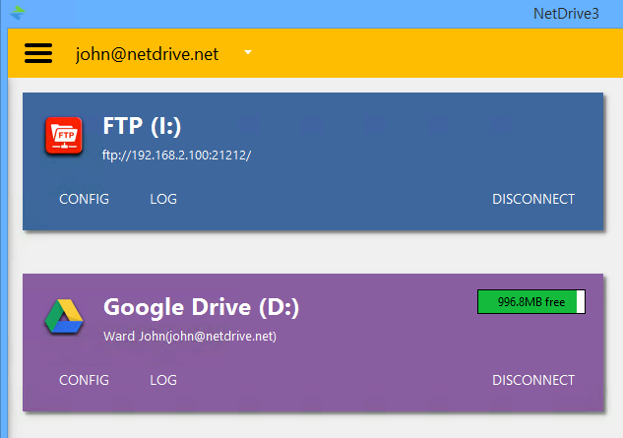Click the Ward John(john@netdrive.net) label
This screenshot has width=623, height=438.
tap(190, 337)
